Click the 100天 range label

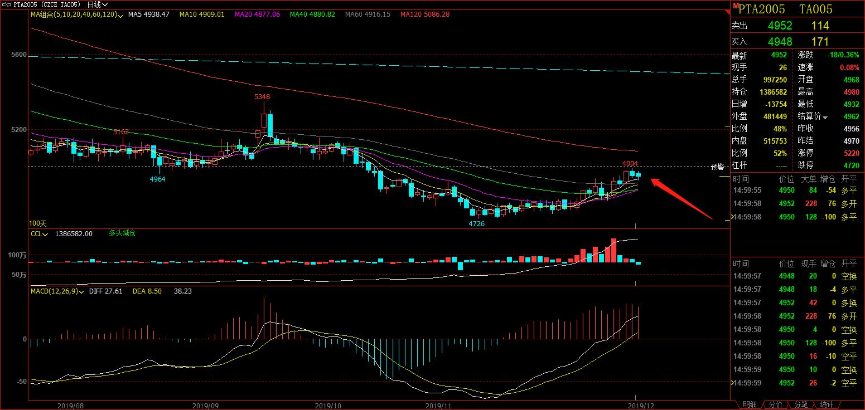[38, 223]
